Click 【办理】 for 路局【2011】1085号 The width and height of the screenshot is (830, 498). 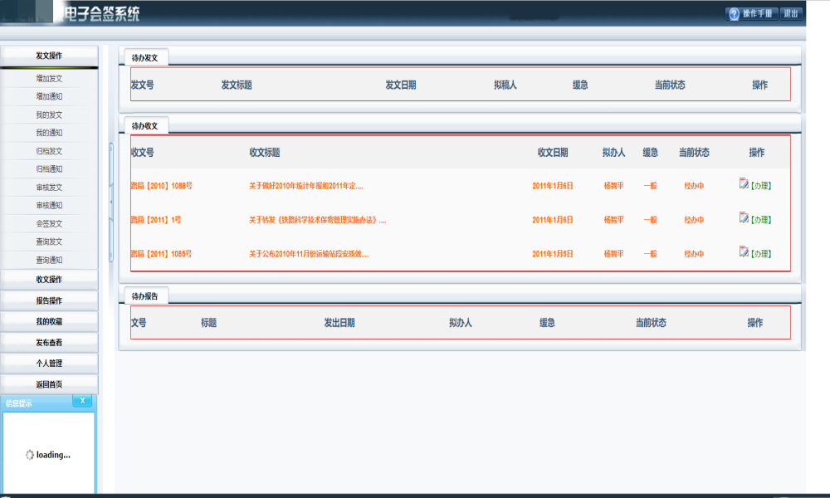click(761, 253)
